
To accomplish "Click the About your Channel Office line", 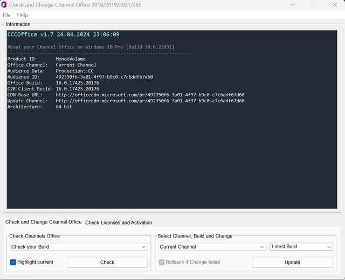I will pyautogui.click(x=91, y=47).
